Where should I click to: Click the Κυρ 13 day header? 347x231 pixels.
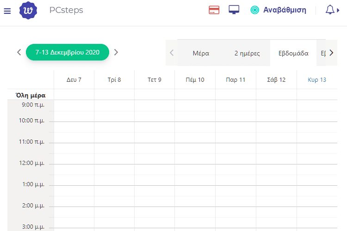(317, 80)
